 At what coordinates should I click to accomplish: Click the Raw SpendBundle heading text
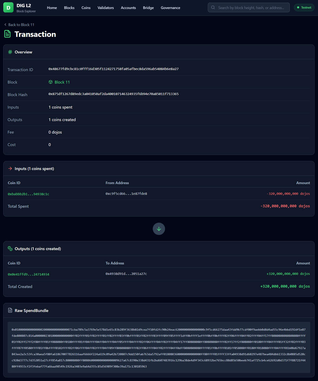click(31, 311)
